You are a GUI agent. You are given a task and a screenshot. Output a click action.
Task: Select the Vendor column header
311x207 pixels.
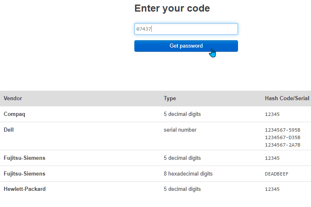[x=13, y=98]
